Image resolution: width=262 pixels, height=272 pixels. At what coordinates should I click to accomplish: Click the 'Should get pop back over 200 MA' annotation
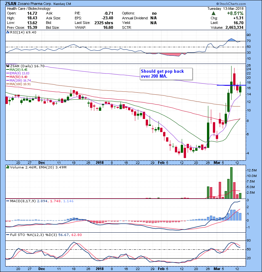(x=166, y=74)
